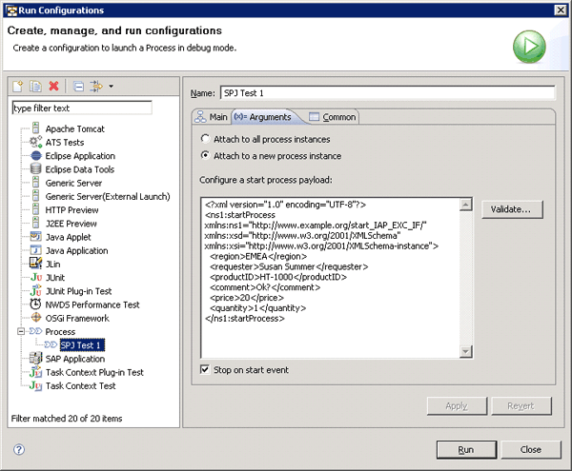The height and width of the screenshot is (471, 572).
Task: Click the OSGi Framework icon
Action: click(36, 318)
